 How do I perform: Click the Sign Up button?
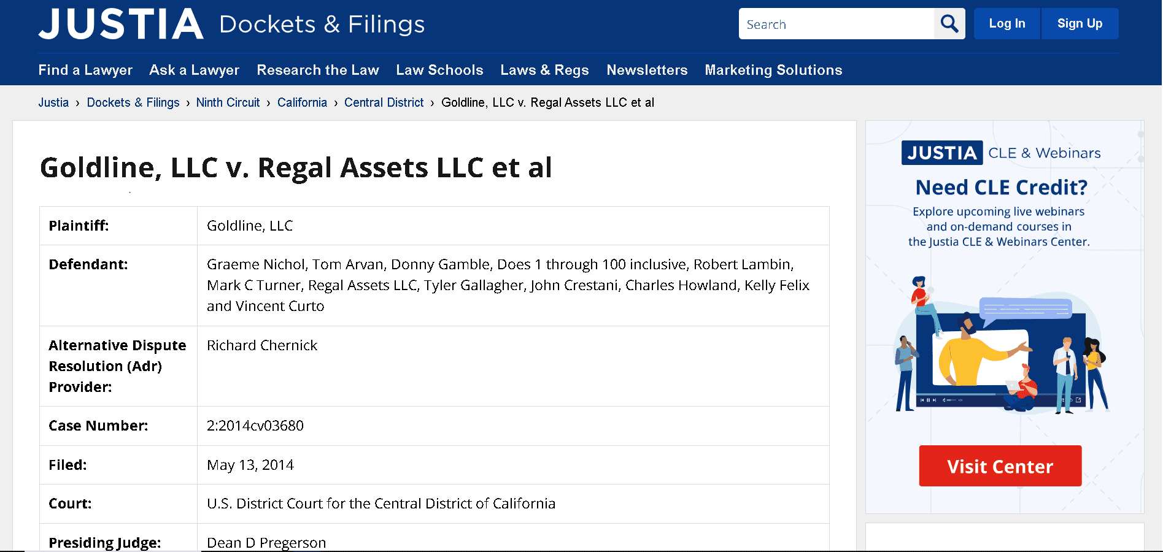pyautogui.click(x=1080, y=24)
